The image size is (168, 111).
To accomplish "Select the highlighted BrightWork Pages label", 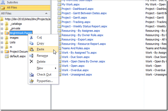I will tap(21, 33).
